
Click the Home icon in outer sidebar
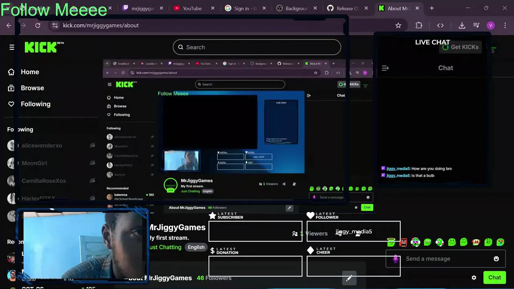pyautogui.click(x=11, y=72)
